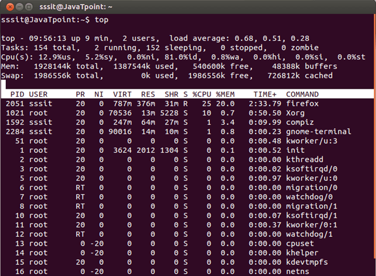Screen dimensions: 376x276
Task: Select the migration/1 command
Action: click(312, 207)
